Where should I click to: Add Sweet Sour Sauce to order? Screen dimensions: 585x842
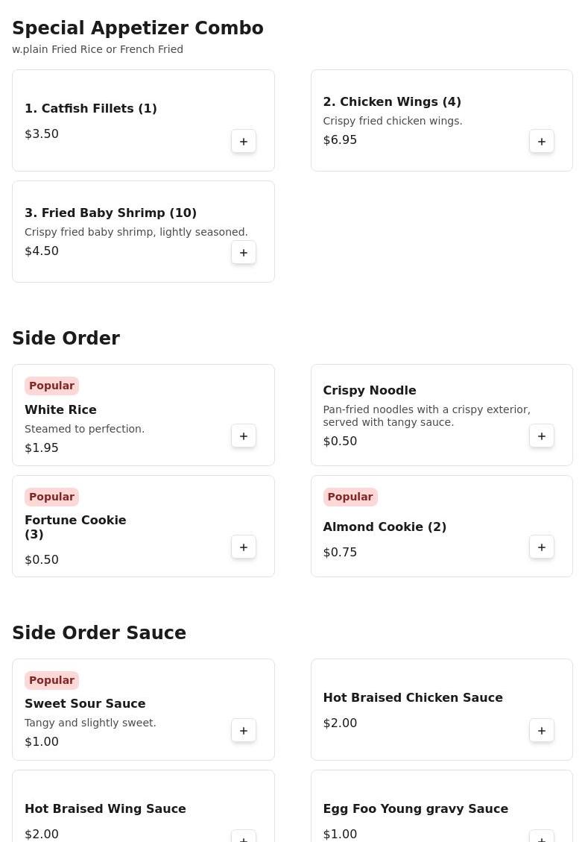pyautogui.click(x=244, y=731)
